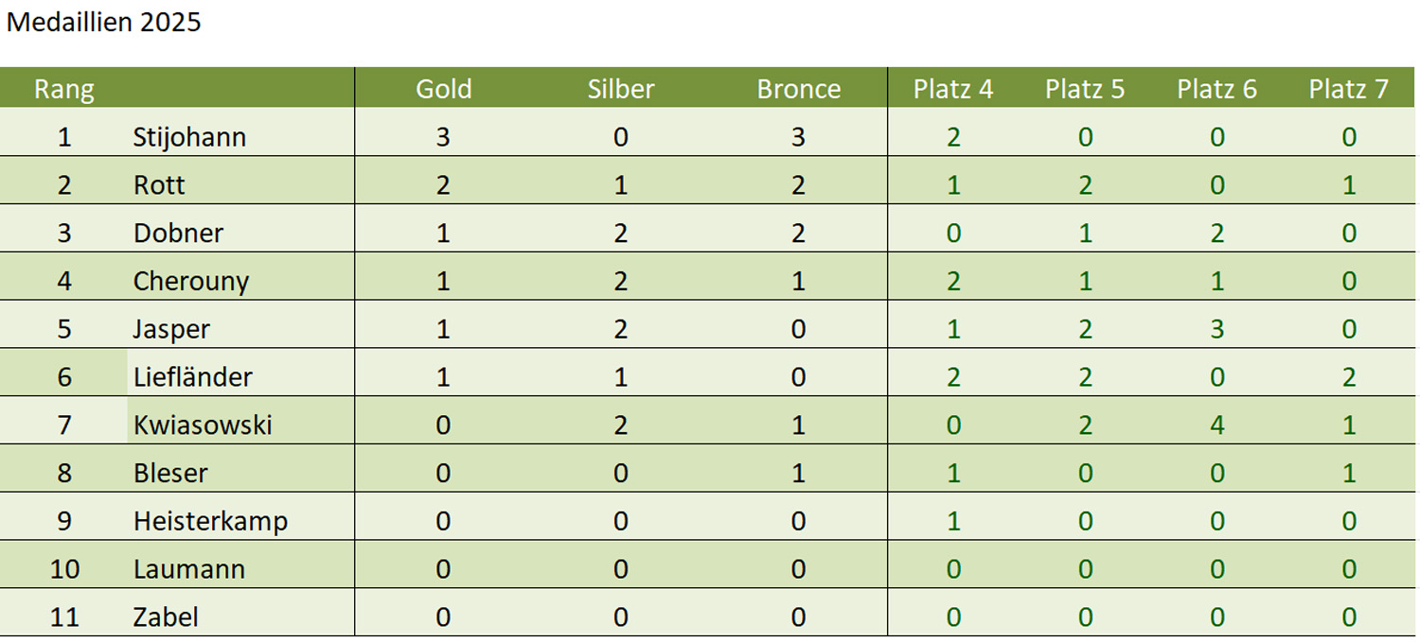This screenshot has width=1420, height=642.
Task: Click Jasper's Platz 6 value 3
Action: click(1216, 330)
